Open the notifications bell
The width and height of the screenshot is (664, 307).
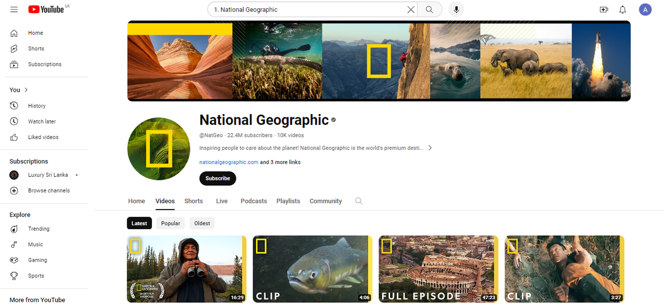pos(623,9)
